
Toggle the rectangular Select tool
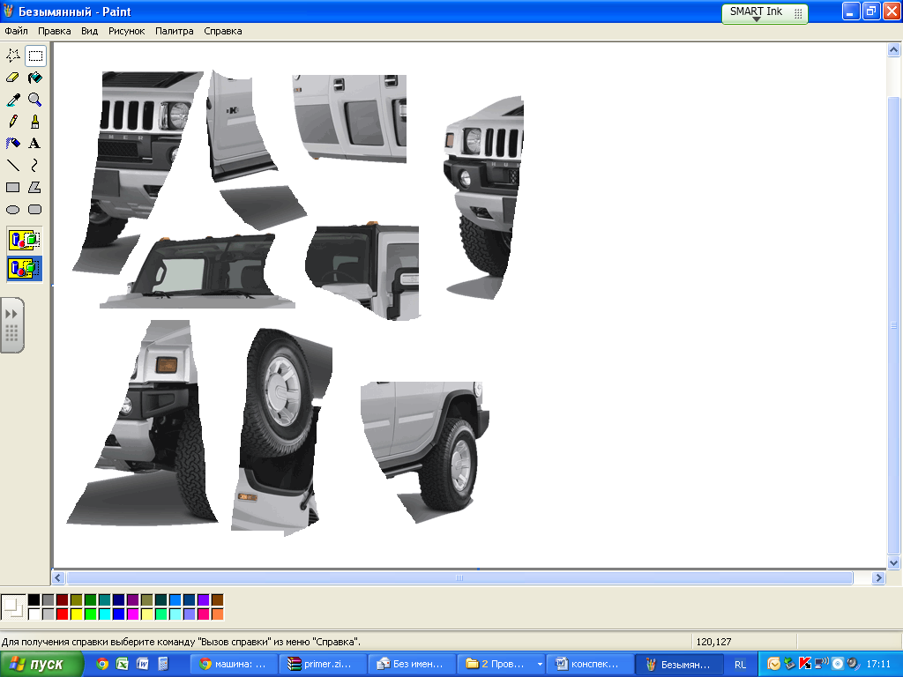[x=34, y=56]
